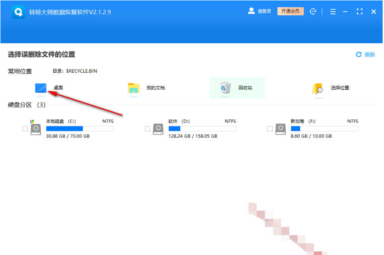Image resolution: width=384 pixels, height=255 pixels.
Task: Enable the New Volume (F:) checkbox
Action: 270,129
